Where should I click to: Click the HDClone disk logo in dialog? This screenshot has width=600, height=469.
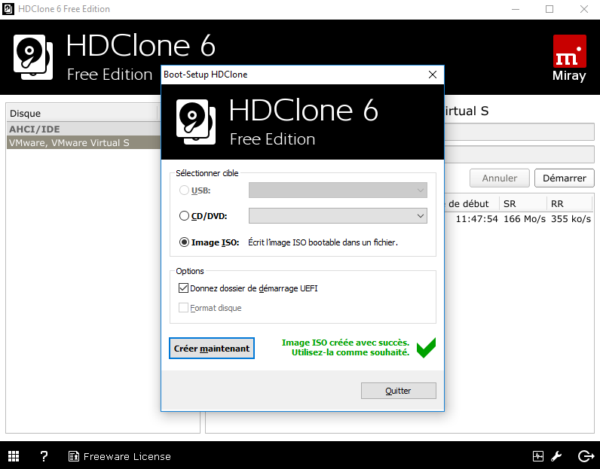tap(196, 121)
